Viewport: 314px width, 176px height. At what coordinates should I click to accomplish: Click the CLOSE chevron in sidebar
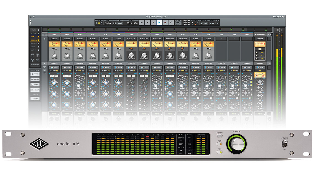[38, 56]
